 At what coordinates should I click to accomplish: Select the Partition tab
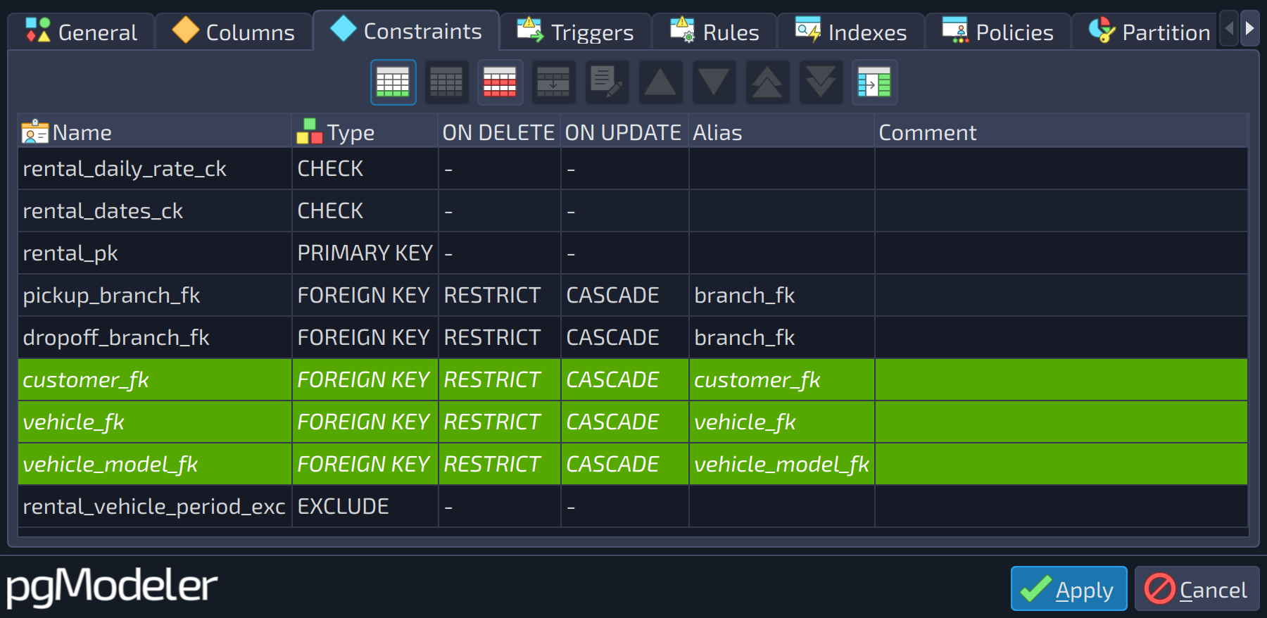[1145, 32]
